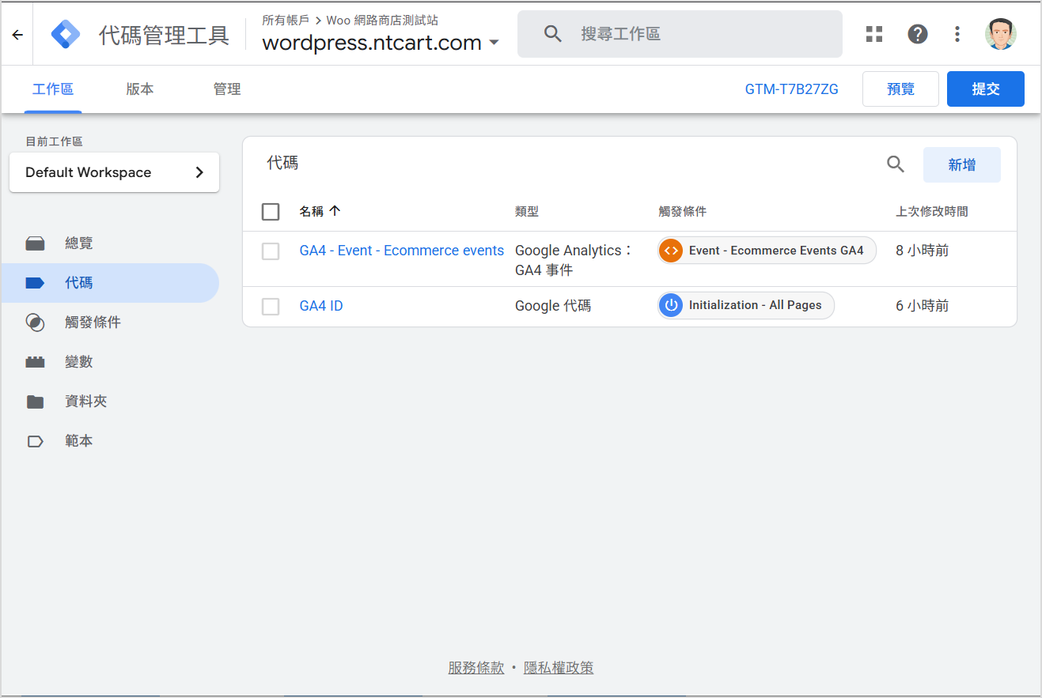1042x698 pixels.
Task: Open the Google apps grid
Action: tap(874, 34)
